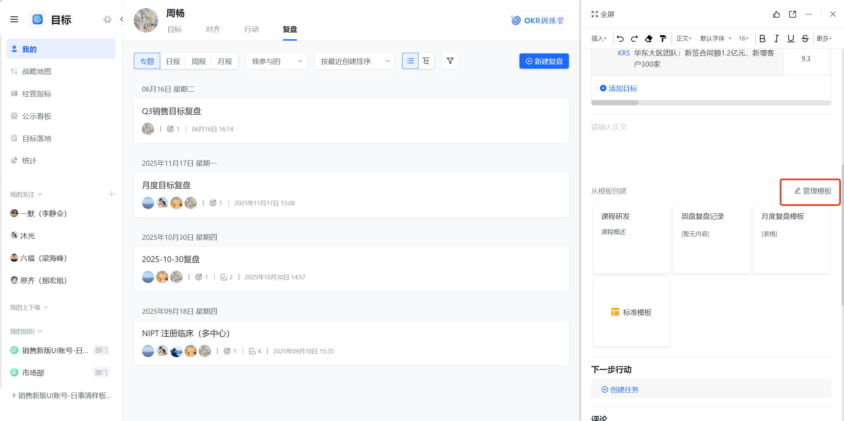Select the 专题 review type tab

coord(147,61)
